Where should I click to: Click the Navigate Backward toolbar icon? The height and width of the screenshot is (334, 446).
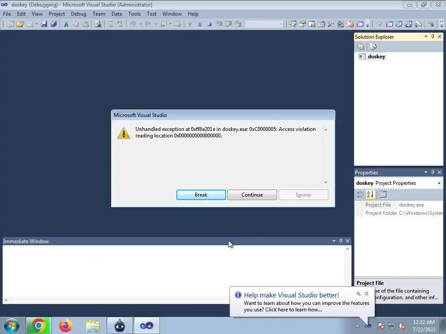(163, 24)
